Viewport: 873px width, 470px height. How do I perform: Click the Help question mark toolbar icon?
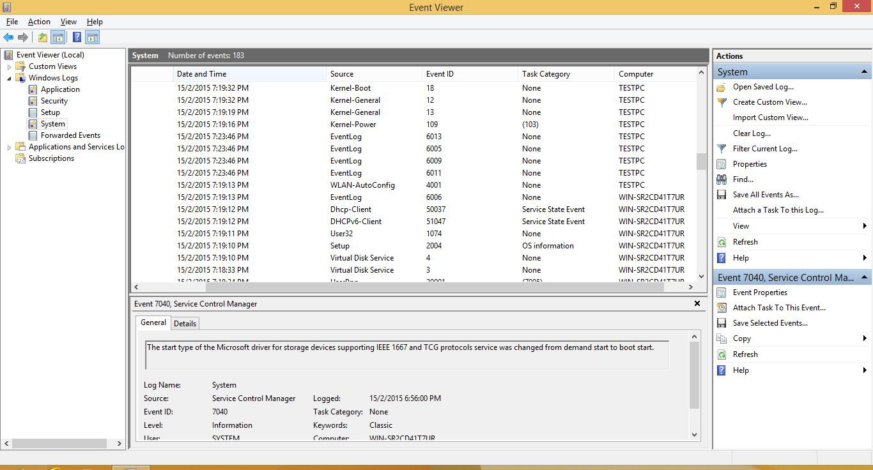(x=77, y=37)
